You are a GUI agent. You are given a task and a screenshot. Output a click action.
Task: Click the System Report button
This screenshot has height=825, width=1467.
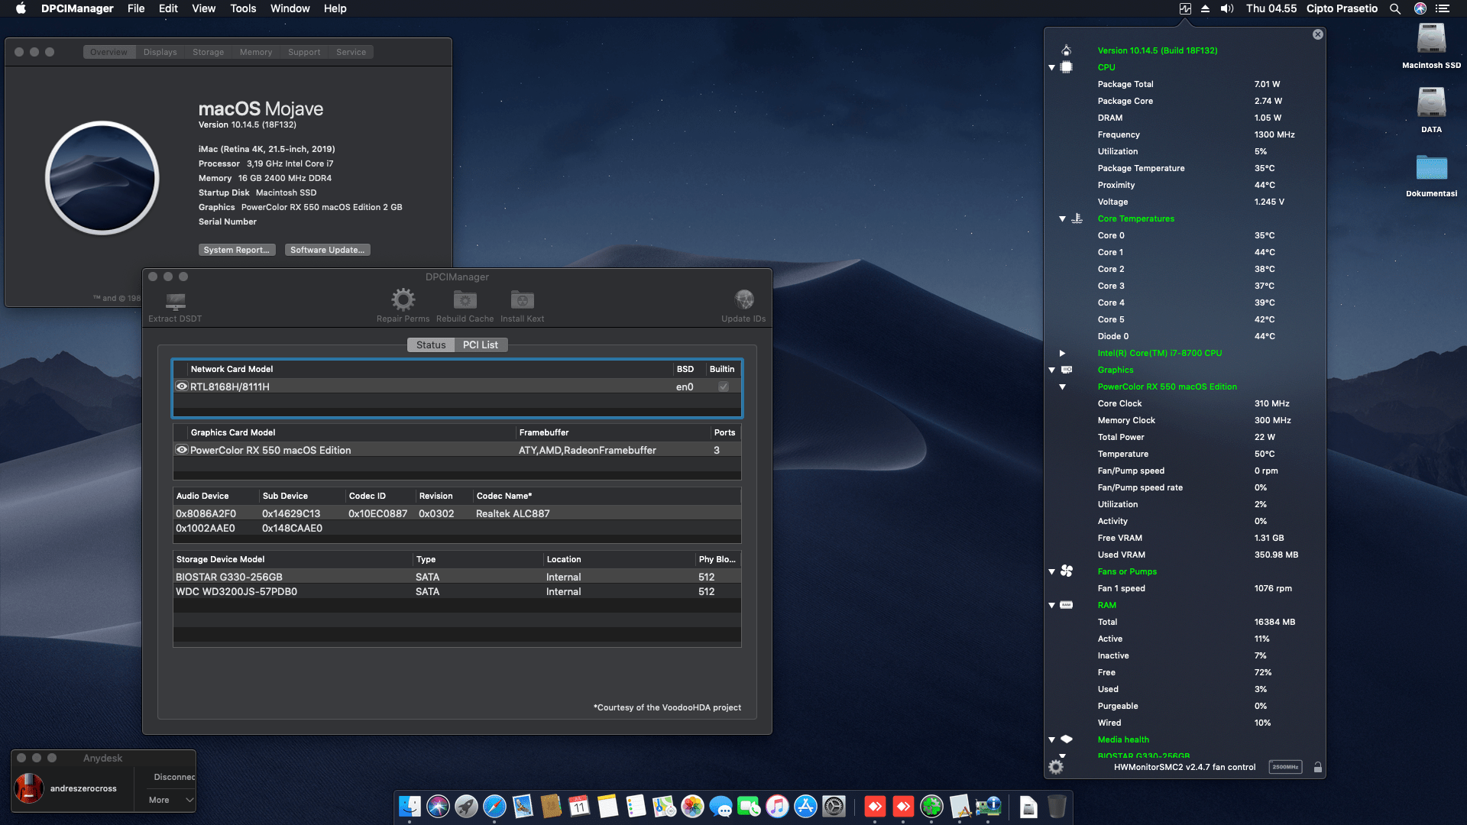point(237,250)
